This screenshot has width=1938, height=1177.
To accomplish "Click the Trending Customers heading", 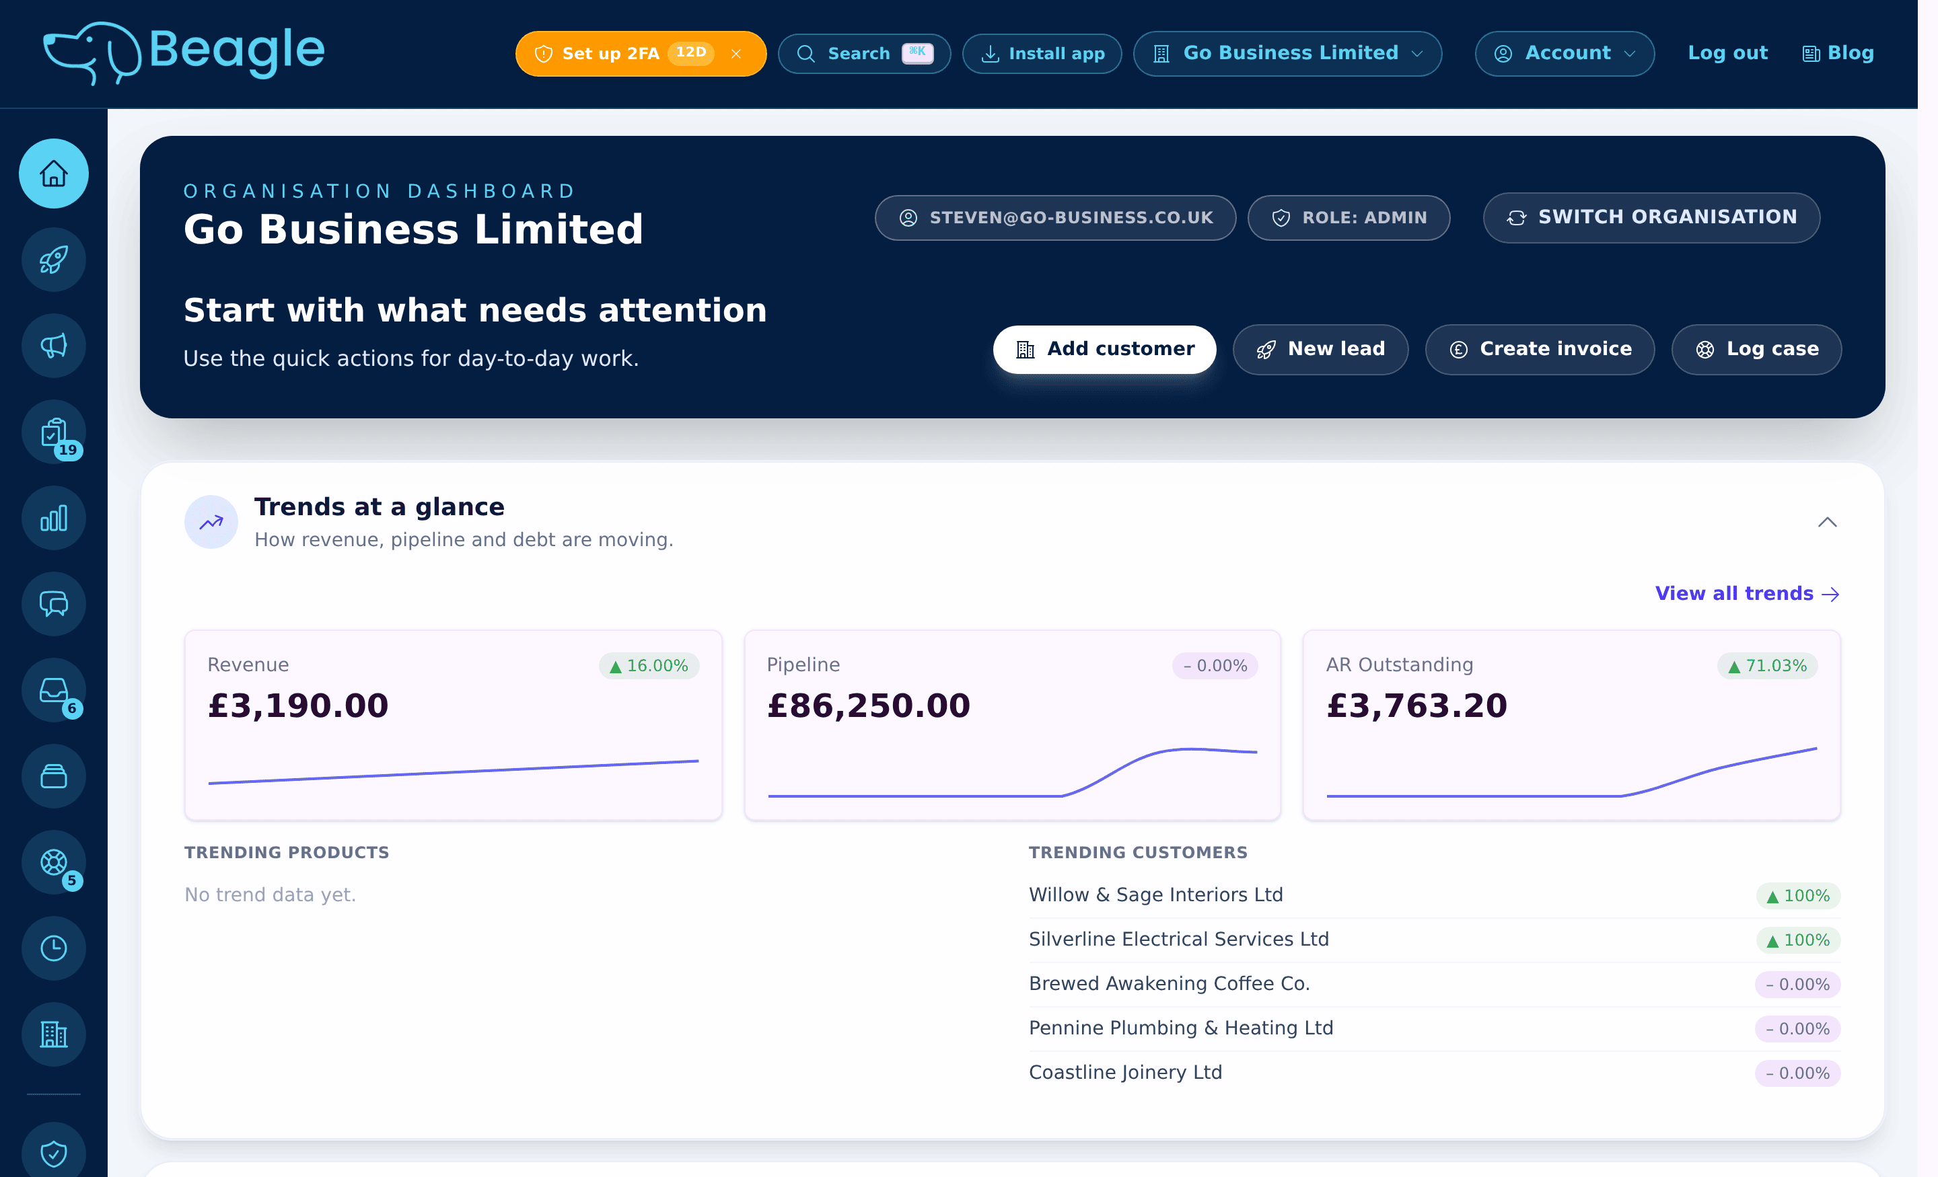I will (1138, 852).
